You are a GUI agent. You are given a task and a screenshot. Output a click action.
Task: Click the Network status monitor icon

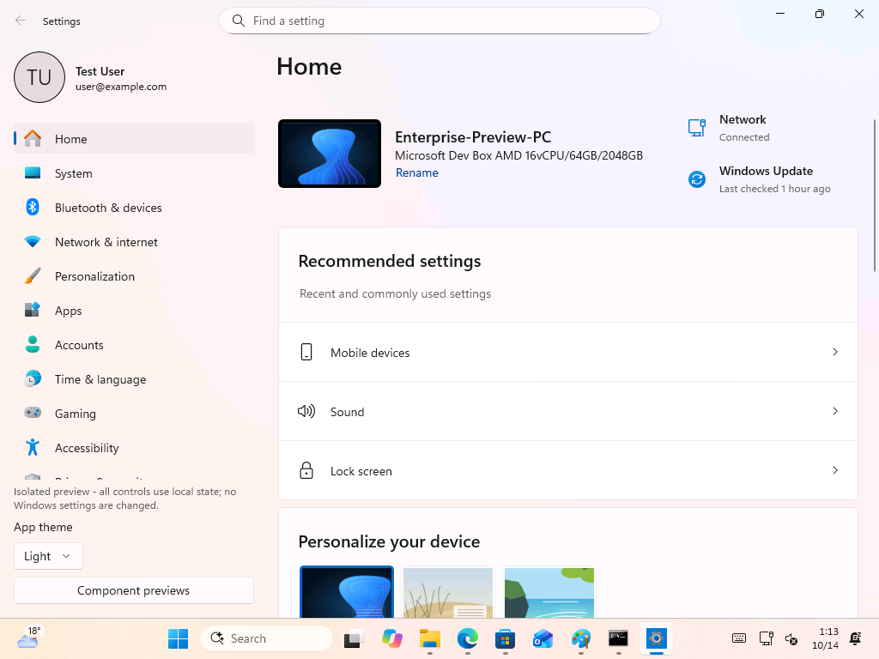pos(697,128)
